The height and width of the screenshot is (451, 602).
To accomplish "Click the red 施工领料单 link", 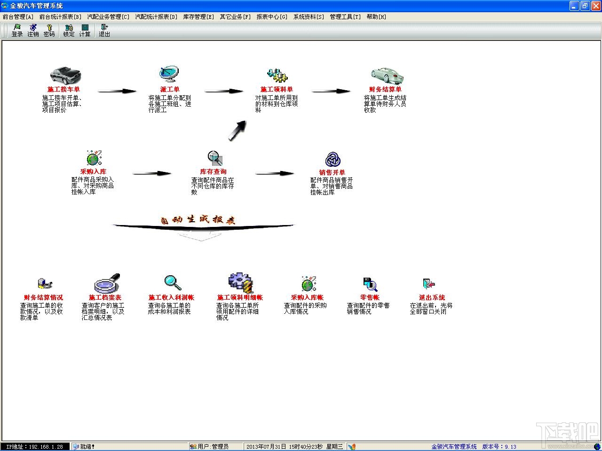I will tap(277, 89).
